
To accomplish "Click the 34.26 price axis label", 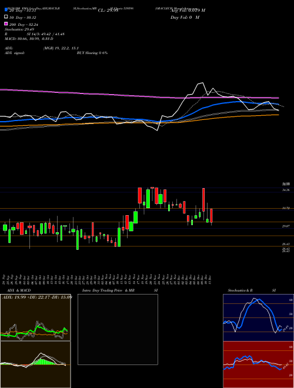I will tap(286, 190).
